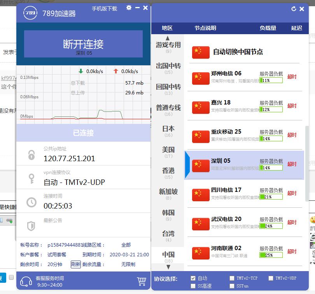This screenshot has width=315, height=294.
Task: Sort nodes by 延迟 column header
Action: pos(297,28)
